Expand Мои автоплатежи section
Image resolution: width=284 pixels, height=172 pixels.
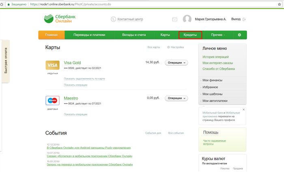coord(215,101)
